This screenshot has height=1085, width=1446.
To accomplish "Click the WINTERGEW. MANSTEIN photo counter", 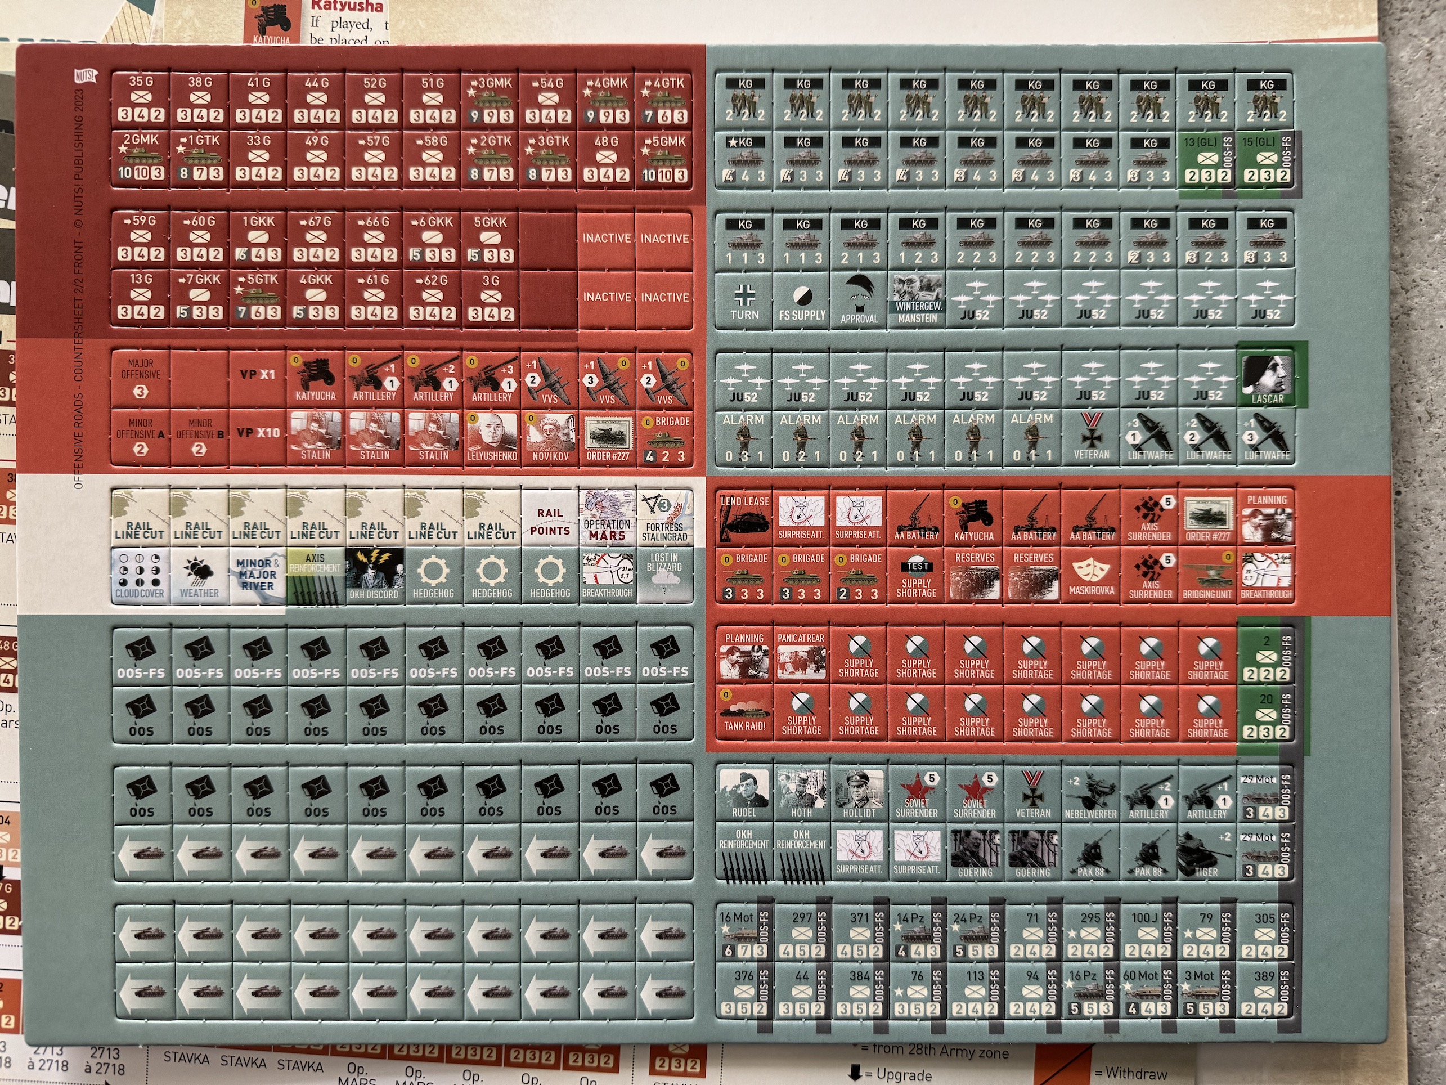I will pos(918,300).
